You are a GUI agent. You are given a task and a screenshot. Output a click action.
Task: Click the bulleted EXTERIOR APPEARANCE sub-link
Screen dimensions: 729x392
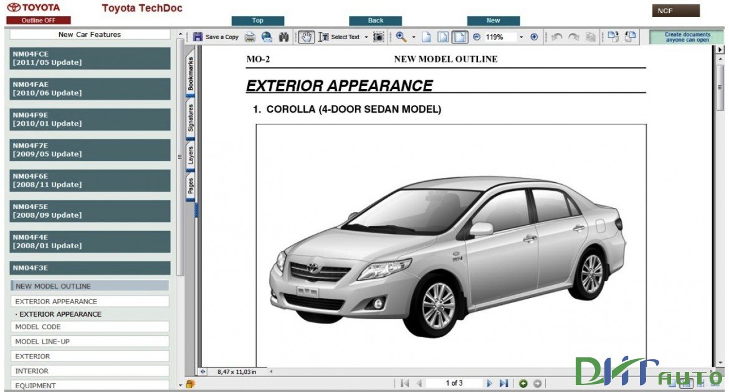pyautogui.click(x=60, y=314)
